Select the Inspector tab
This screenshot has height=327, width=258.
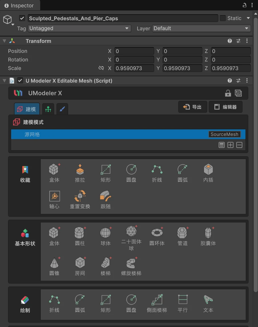[x=20, y=5]
